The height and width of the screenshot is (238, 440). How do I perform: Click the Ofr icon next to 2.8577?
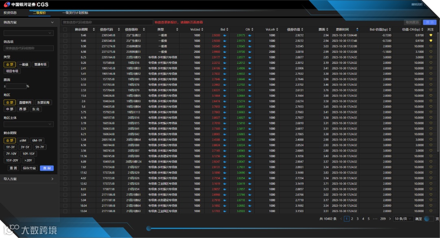click(x=250, y=57)
